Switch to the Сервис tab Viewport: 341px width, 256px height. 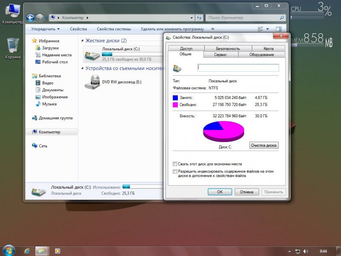pos(220,55)
